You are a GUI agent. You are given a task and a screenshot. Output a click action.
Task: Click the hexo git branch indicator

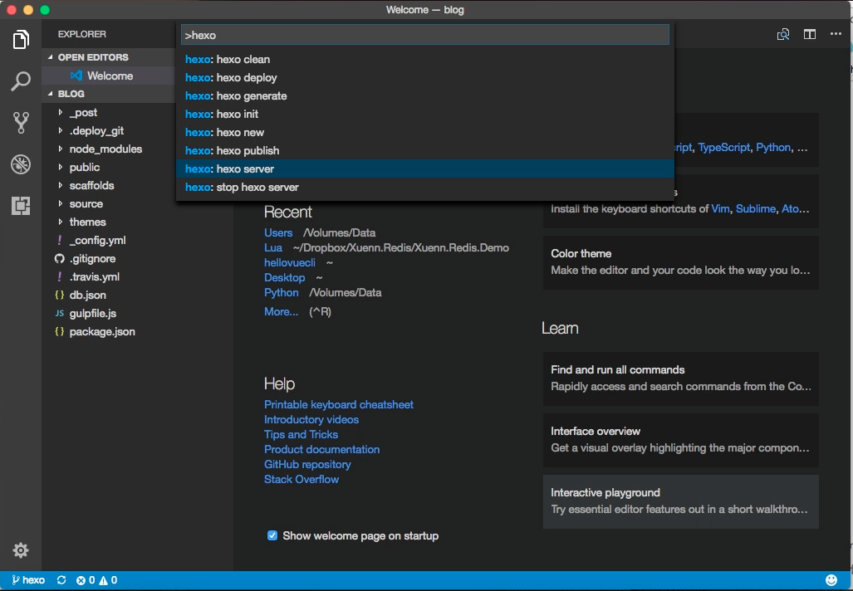28,580
